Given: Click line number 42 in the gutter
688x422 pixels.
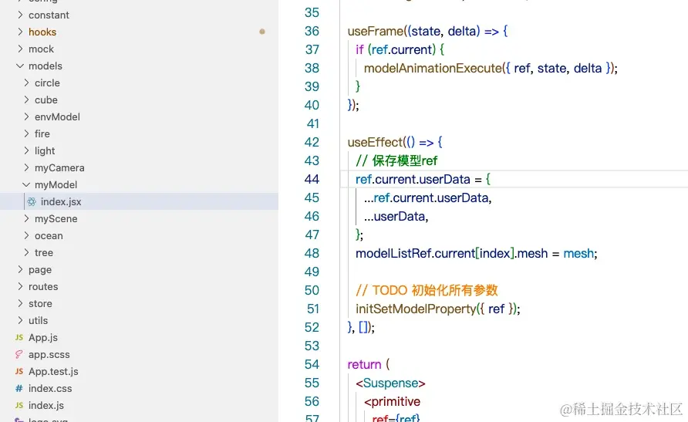Looking at the screenshot, I should pyautogui.click(x=312, y=142).
